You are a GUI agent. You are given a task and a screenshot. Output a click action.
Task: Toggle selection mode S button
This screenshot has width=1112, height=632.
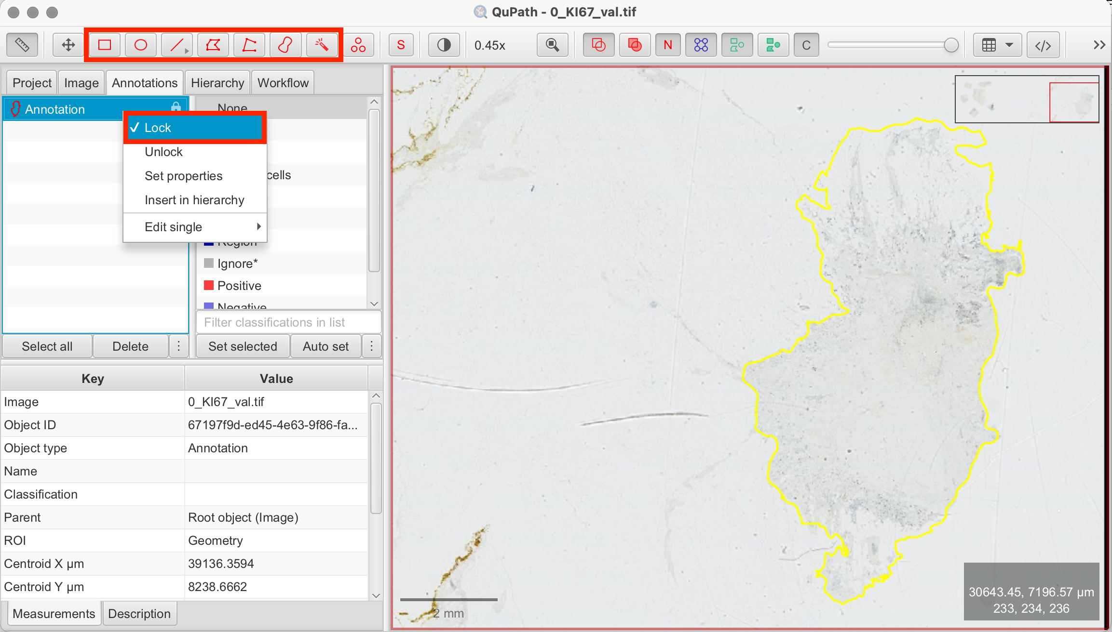(401, 45)
